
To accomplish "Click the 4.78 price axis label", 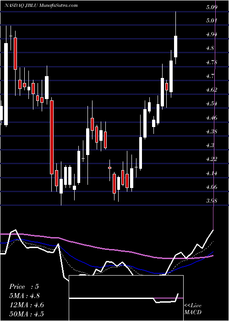I will click(x=211, y=62).
